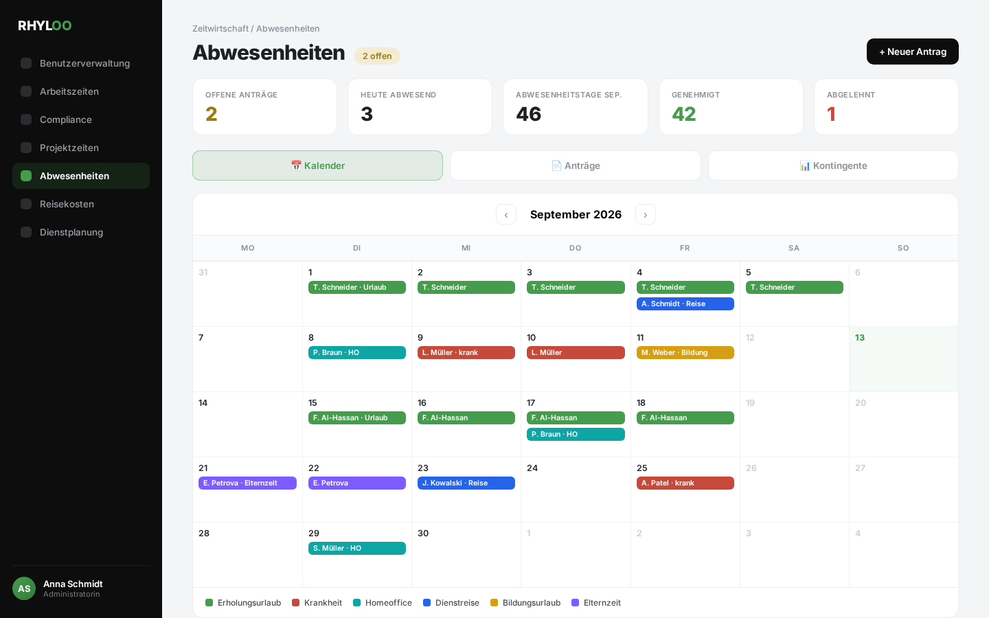Image resolution: width=989 pixels, height=618 pixels.
Task: Open Projektzeiten in the sidebar
Action: pyautogui.click(x=81, y=148)
